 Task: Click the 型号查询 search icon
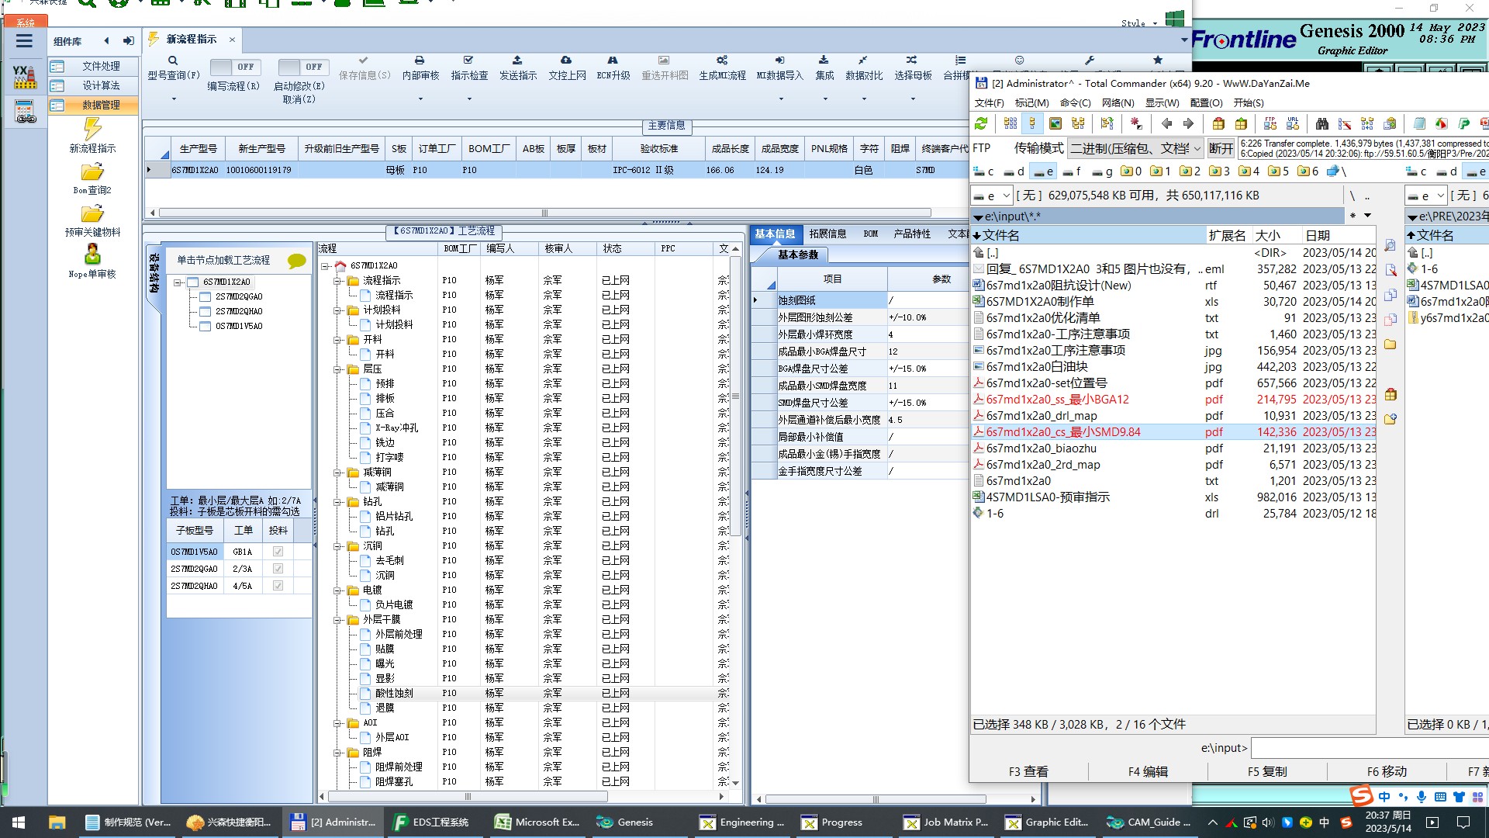pyautogui.click(x=173, y=61)
